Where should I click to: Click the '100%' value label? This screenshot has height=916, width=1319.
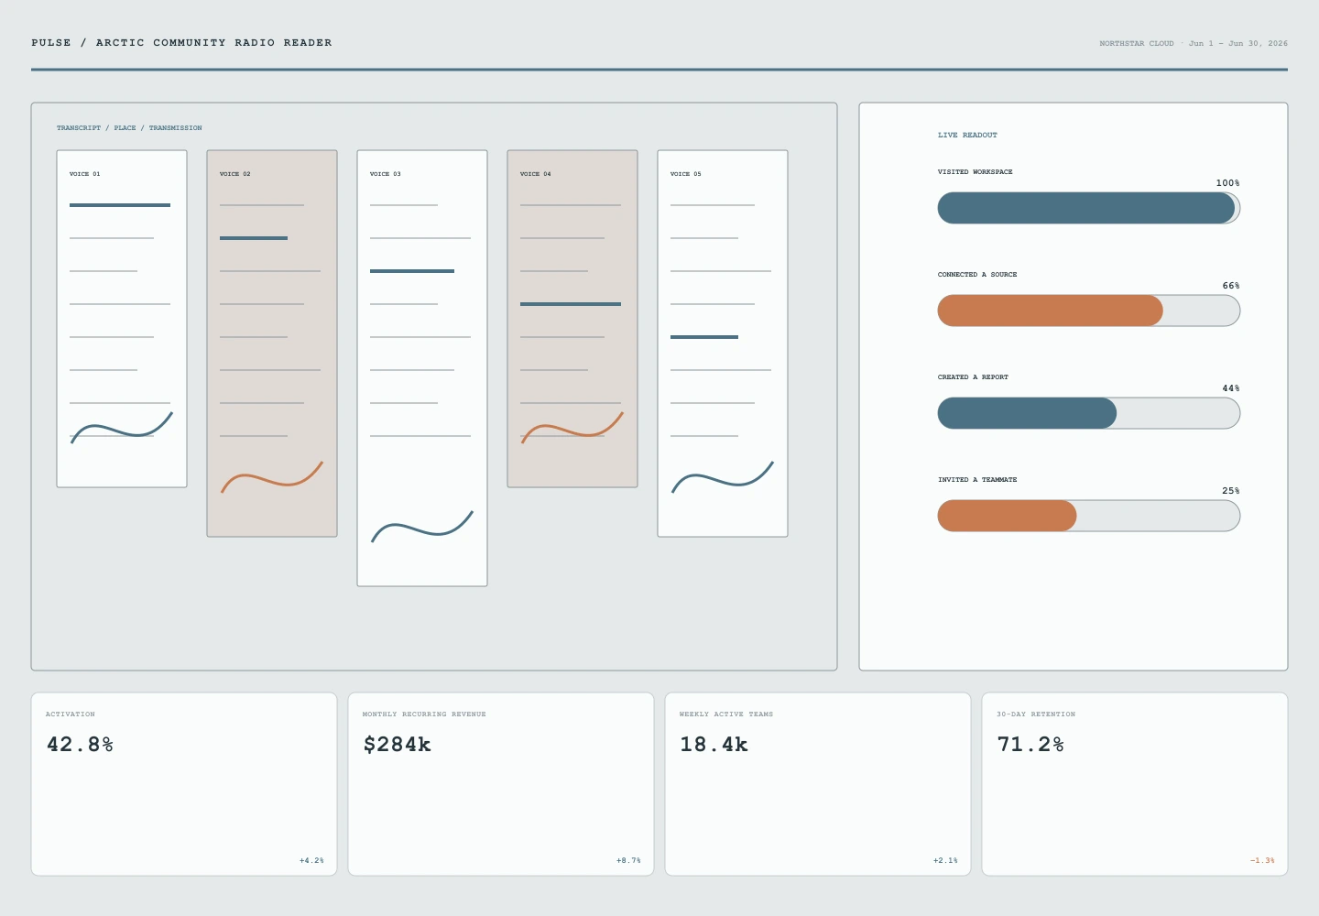(1227, 183)
